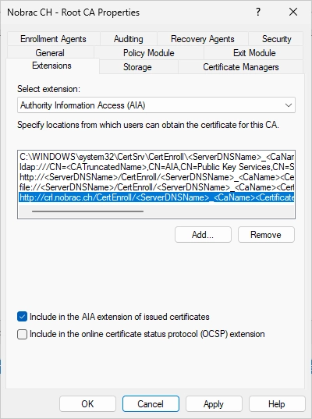
Task: Close the Root CA Properties dialog
Action: [293, 12]
